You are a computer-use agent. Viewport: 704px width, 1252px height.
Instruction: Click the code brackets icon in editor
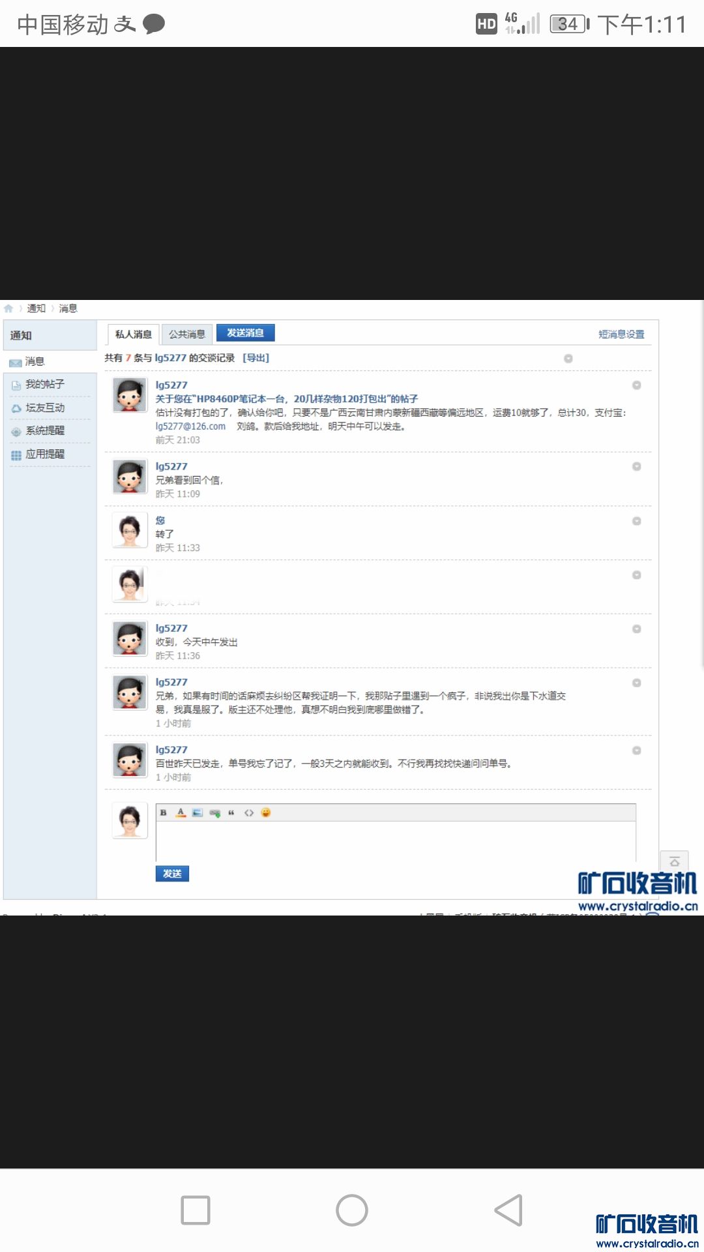(248, 812)
